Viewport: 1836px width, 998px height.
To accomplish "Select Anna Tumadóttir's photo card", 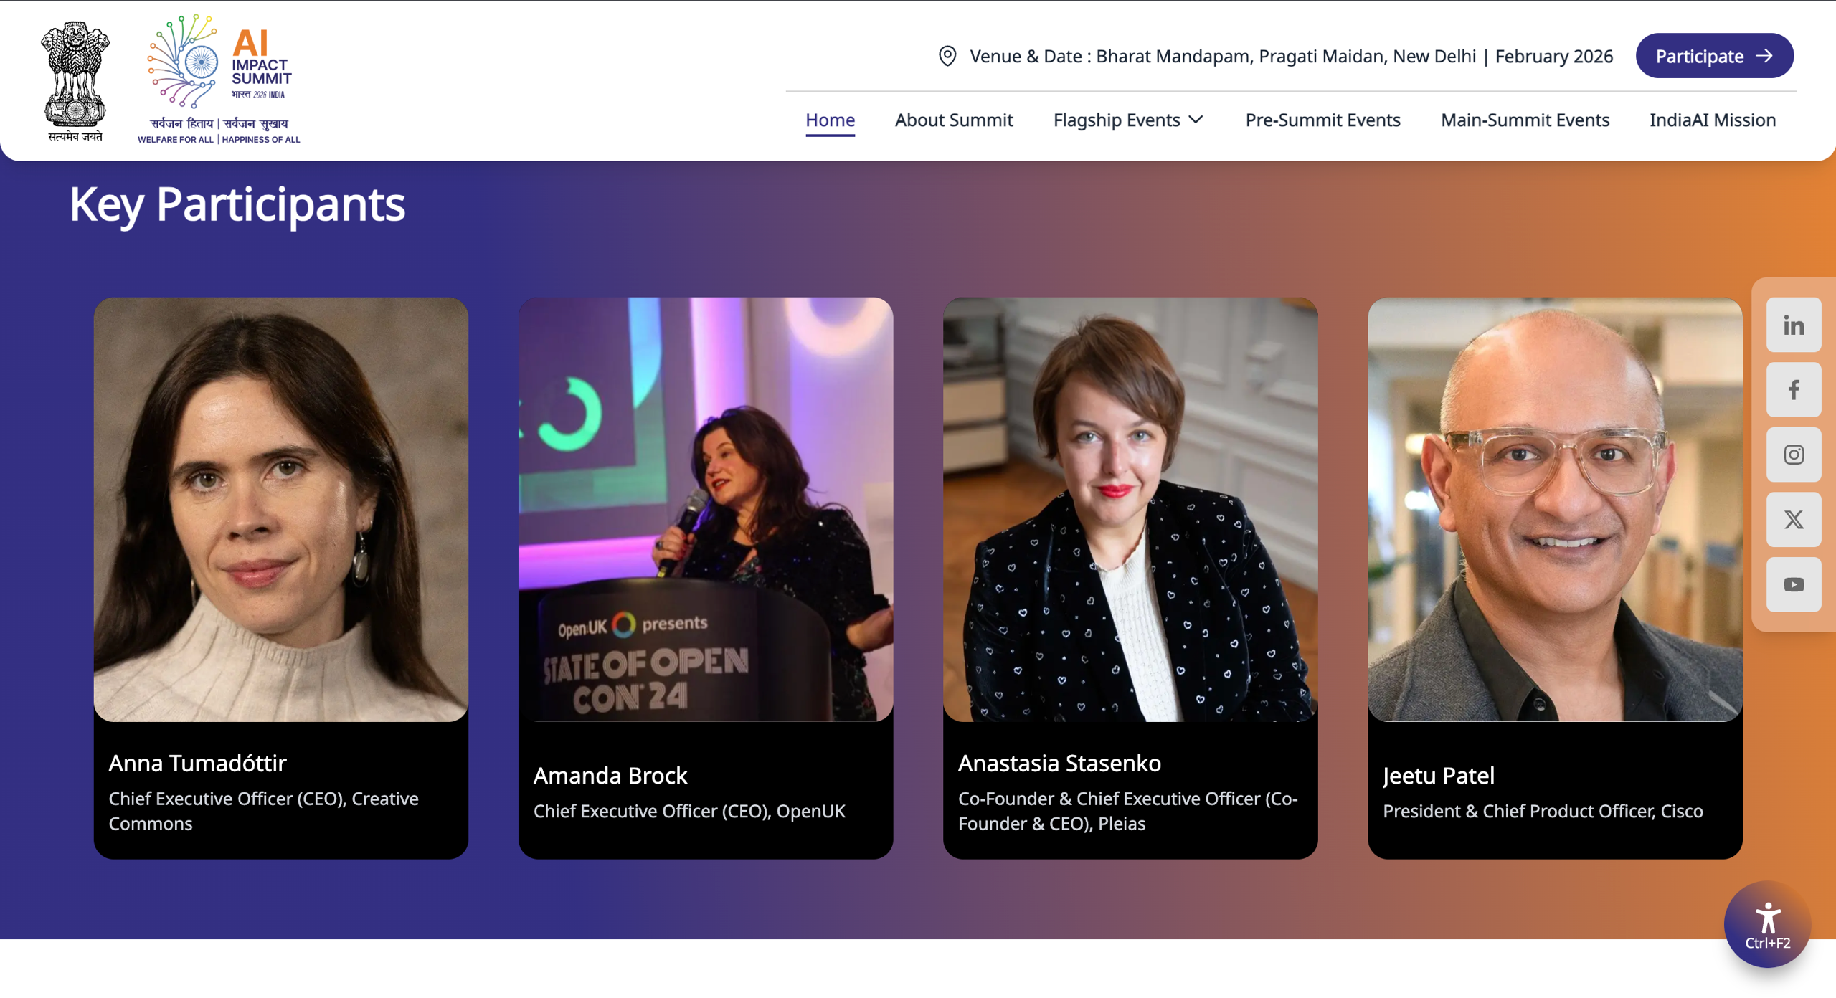I will [x=280, y=509].
